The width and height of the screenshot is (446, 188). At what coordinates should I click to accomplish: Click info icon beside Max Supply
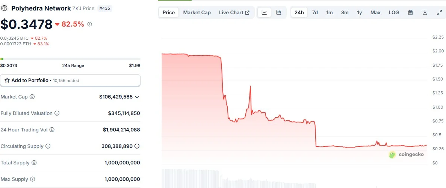[32, 179]
